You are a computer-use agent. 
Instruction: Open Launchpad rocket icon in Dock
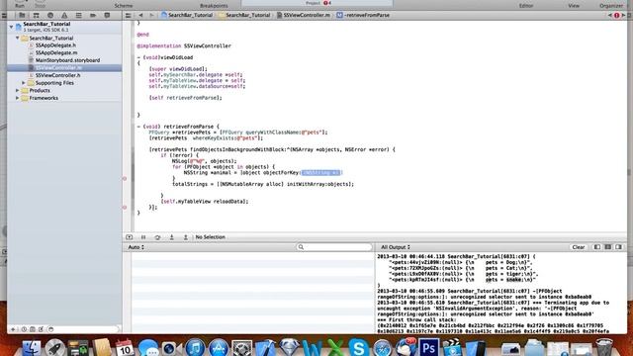(55, 347)
